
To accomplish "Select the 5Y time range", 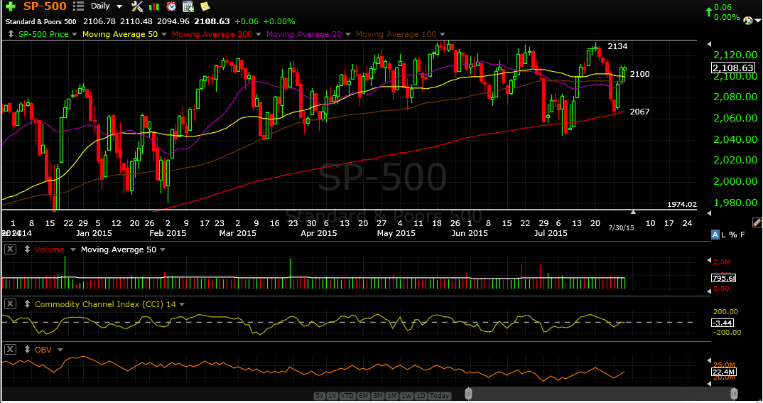I will click(319, 396).
